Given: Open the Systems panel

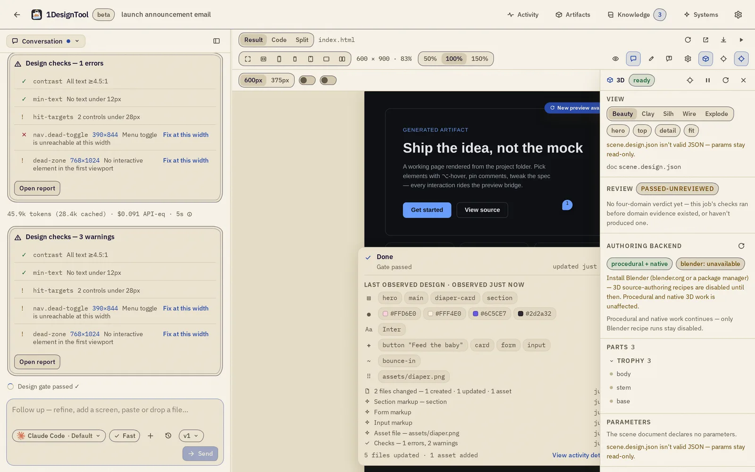Looking at the screenshot, I should click(701, 15).
